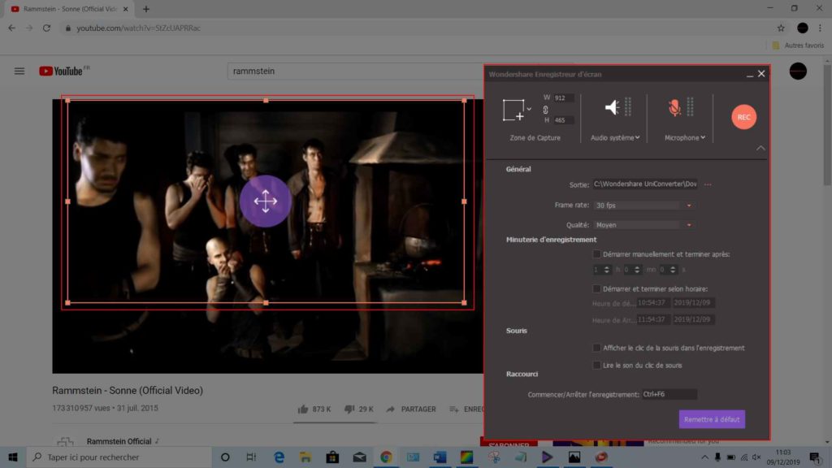Open the Rammstein Official channel link

[119, 441]
